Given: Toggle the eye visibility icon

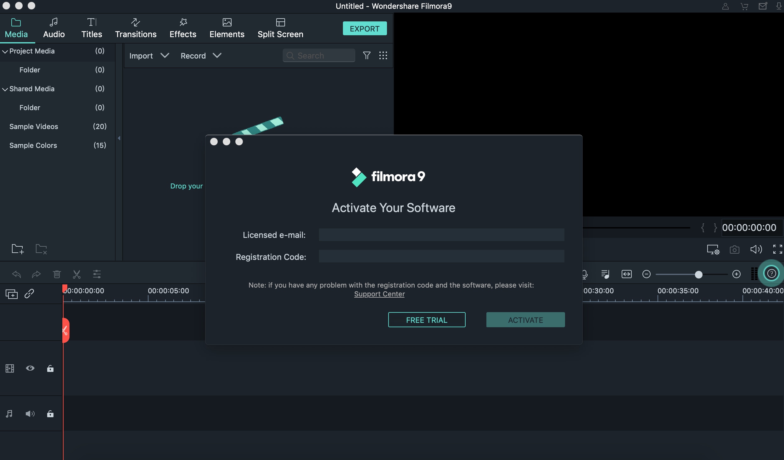Looking at the screenshot, I should 30,368.
